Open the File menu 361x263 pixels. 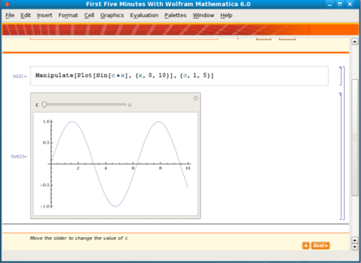click(10, 15)
